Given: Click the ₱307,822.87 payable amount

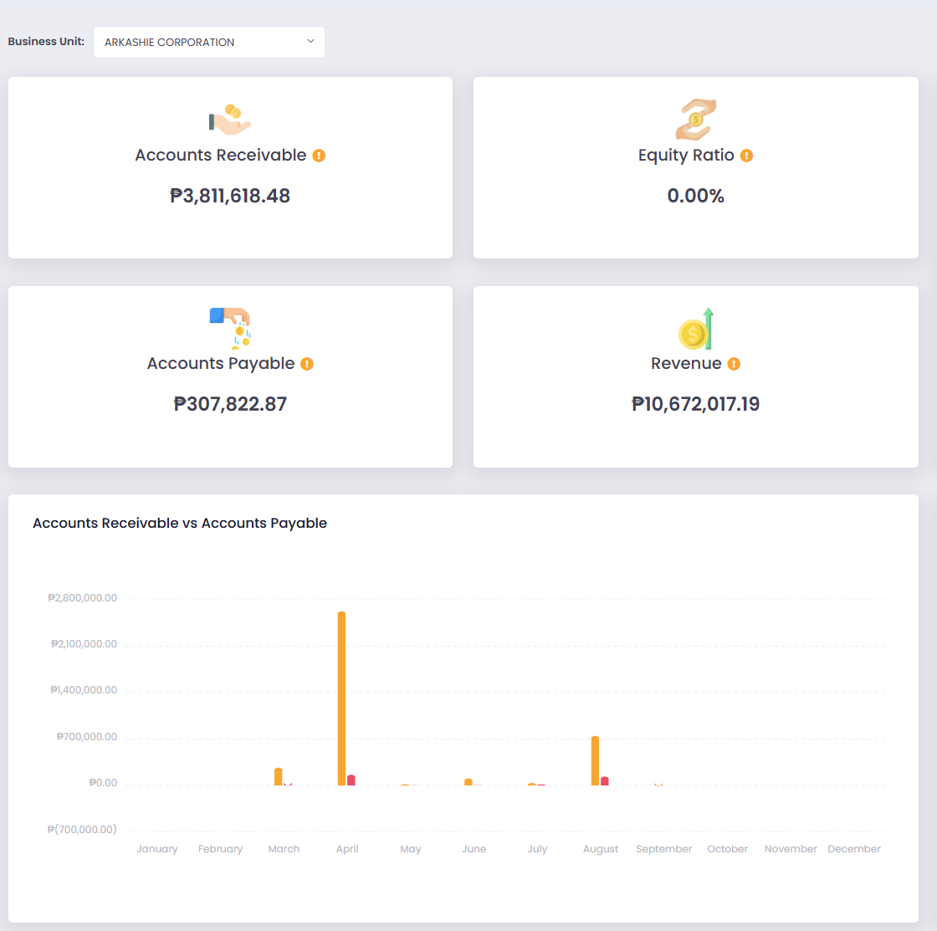Looking at the screenshot, I should pyautogui.click(x=230, y=404).
